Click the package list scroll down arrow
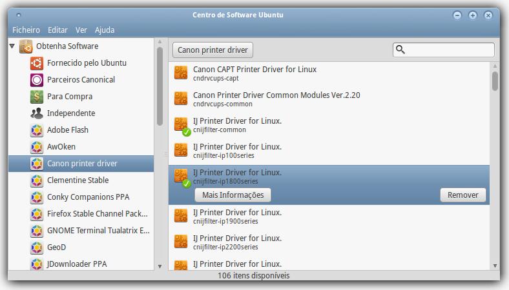The image size is (509, 290). pyautogui.click(x=495, y=266)
